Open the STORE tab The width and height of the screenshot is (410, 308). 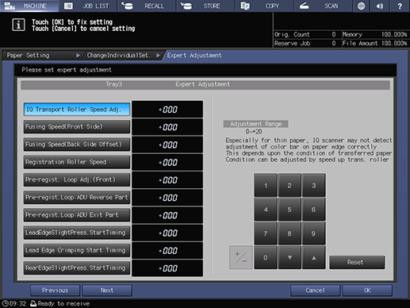tap(205, 6)
